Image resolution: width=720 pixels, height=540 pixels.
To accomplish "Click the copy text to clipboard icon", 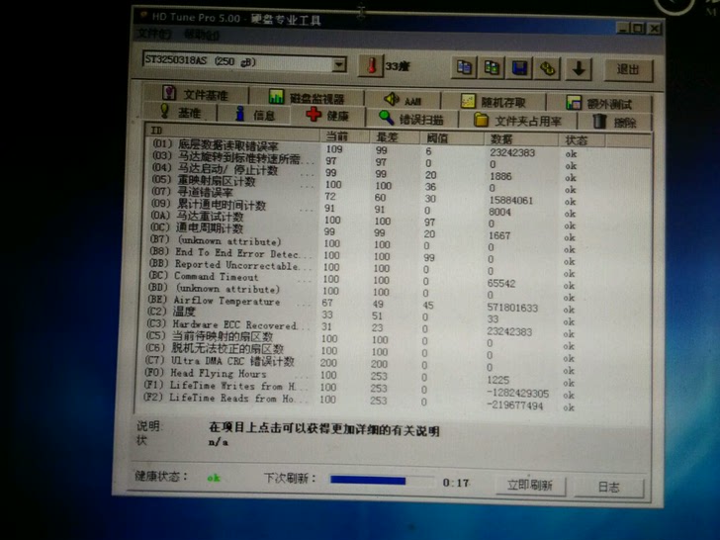I will pyautogui.click(x=464, y=68).
